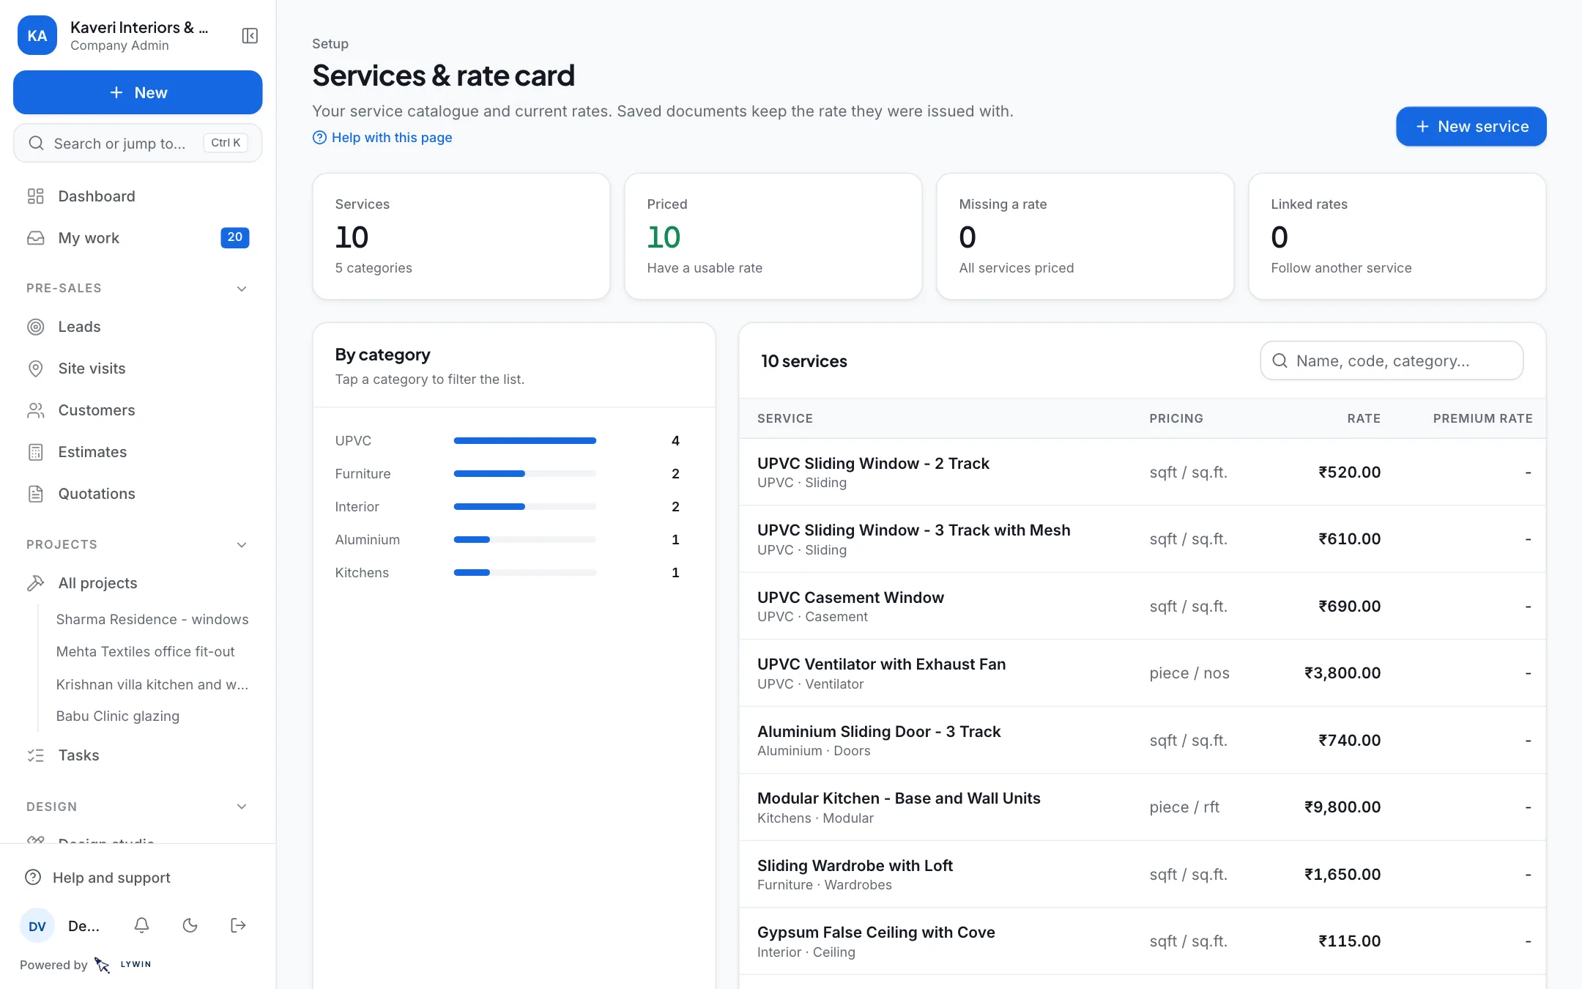1582x989 pixels.
Task: Collapse the PRE-SALES section
Action: pos(138,289)
